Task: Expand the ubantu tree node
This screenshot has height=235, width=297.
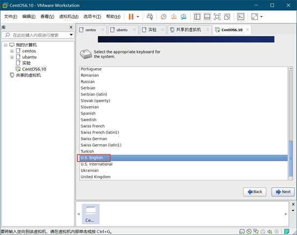Action: (x=12, y=57)
